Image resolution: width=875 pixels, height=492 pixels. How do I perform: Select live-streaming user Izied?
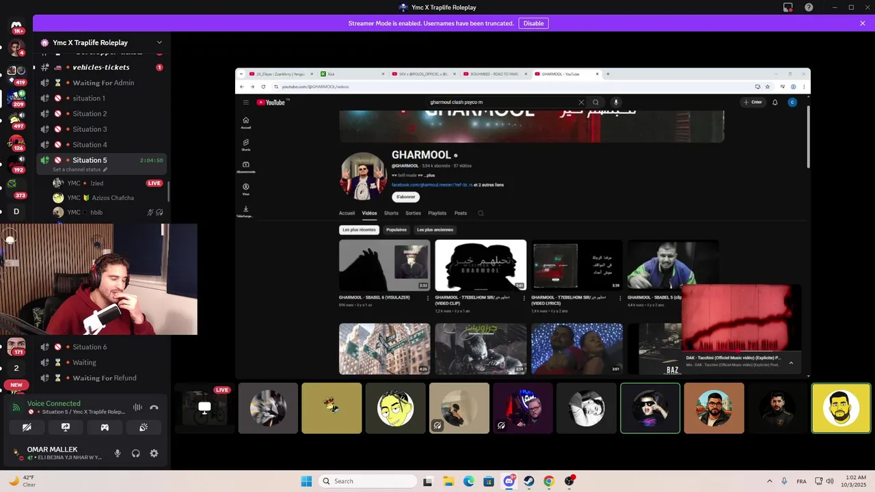click(108, 183)
